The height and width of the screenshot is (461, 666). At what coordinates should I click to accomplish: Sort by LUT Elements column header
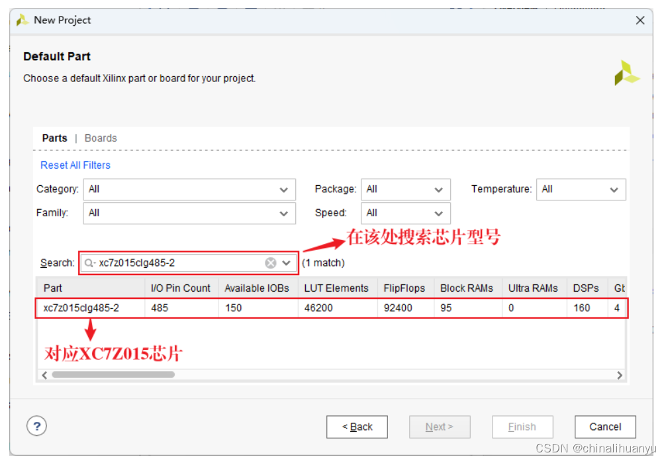(337, 288)
